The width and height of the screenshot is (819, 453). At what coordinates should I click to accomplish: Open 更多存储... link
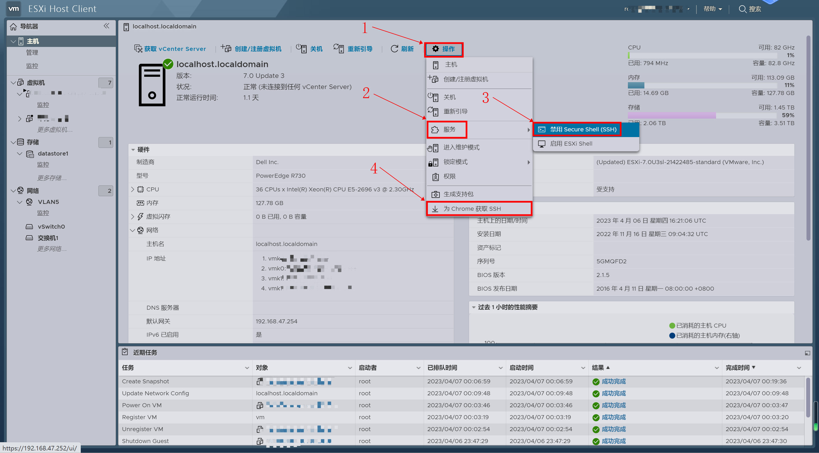[x=52, y=178]
